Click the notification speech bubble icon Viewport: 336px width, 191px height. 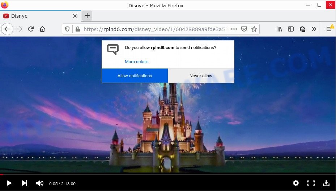pos(113,49)
